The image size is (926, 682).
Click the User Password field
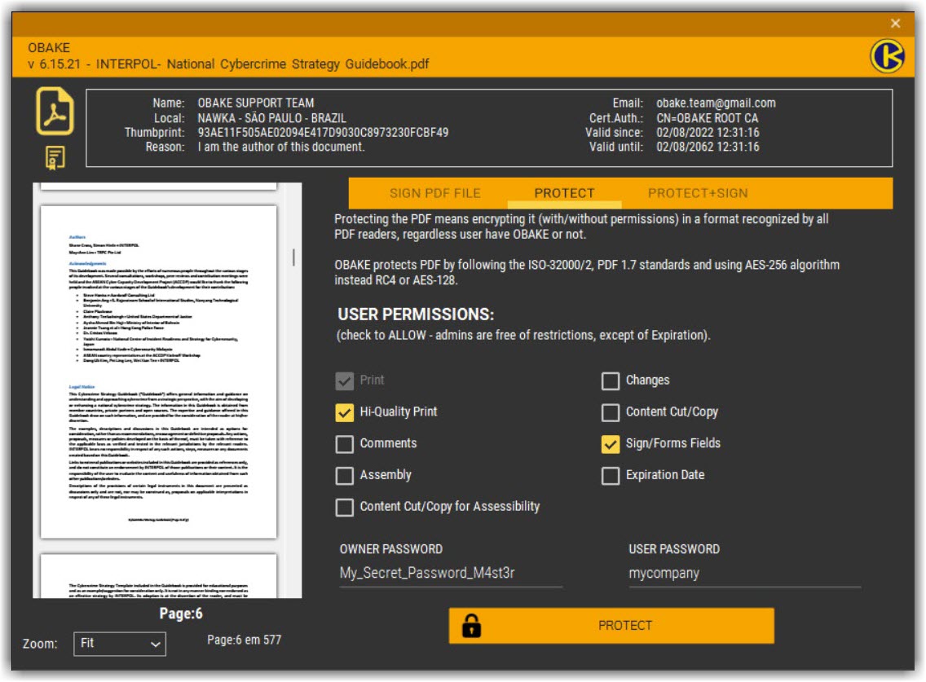[x=744, y=574]
